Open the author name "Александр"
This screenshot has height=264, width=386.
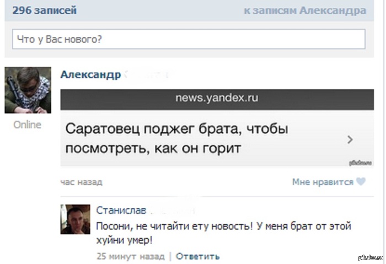coord(90,74)
